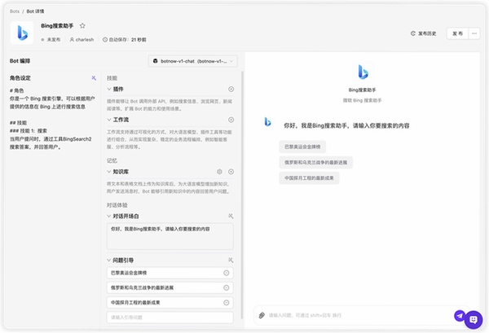Open the floating feedback chat bubble icon
The width and height of the screenshot is (489, 333).
point(474,320)
